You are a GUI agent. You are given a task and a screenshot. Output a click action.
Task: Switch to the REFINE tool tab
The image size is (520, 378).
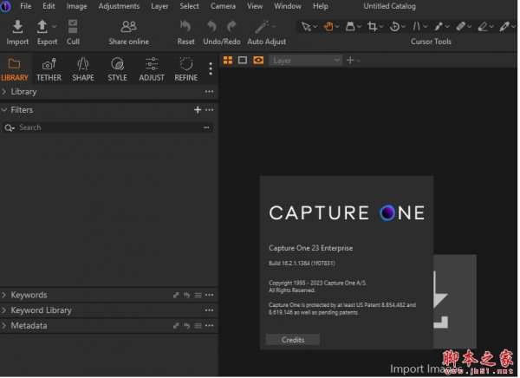186,69
